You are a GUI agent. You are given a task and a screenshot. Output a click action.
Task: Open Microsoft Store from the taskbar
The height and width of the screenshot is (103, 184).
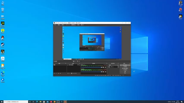[44, 102]
